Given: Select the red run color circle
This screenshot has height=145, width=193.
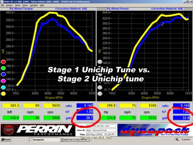Looking at the screenshot, I should click(3, 62).
